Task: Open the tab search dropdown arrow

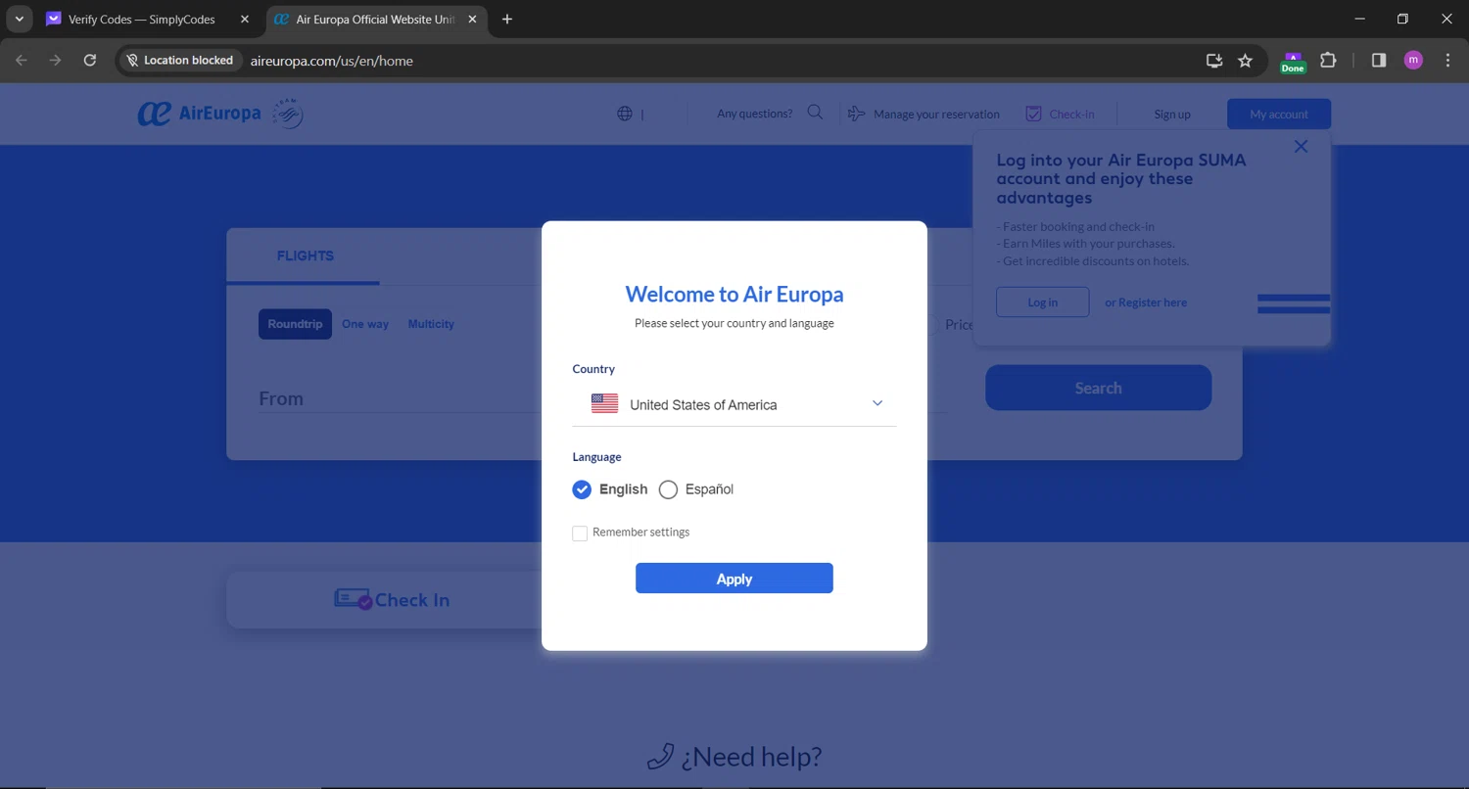Action: 19,20
